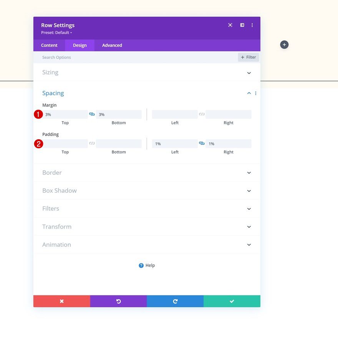Undo with the purple undo button

coord(119,301)
